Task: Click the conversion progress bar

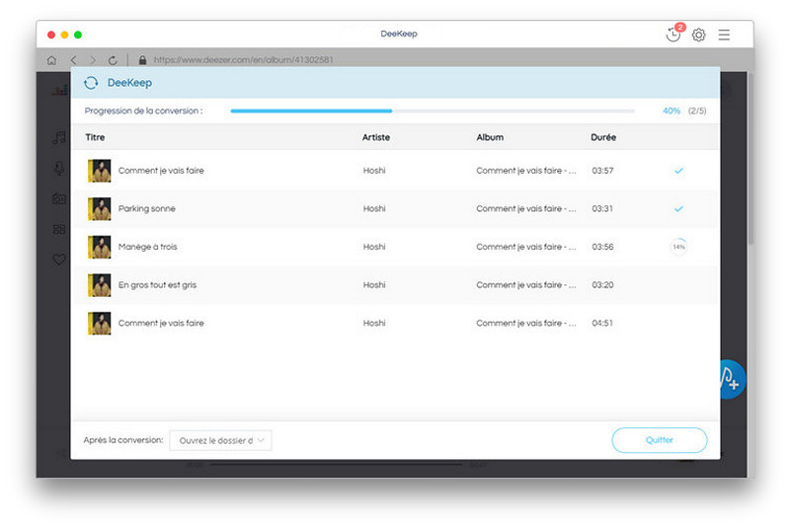Action: [433, 111]
